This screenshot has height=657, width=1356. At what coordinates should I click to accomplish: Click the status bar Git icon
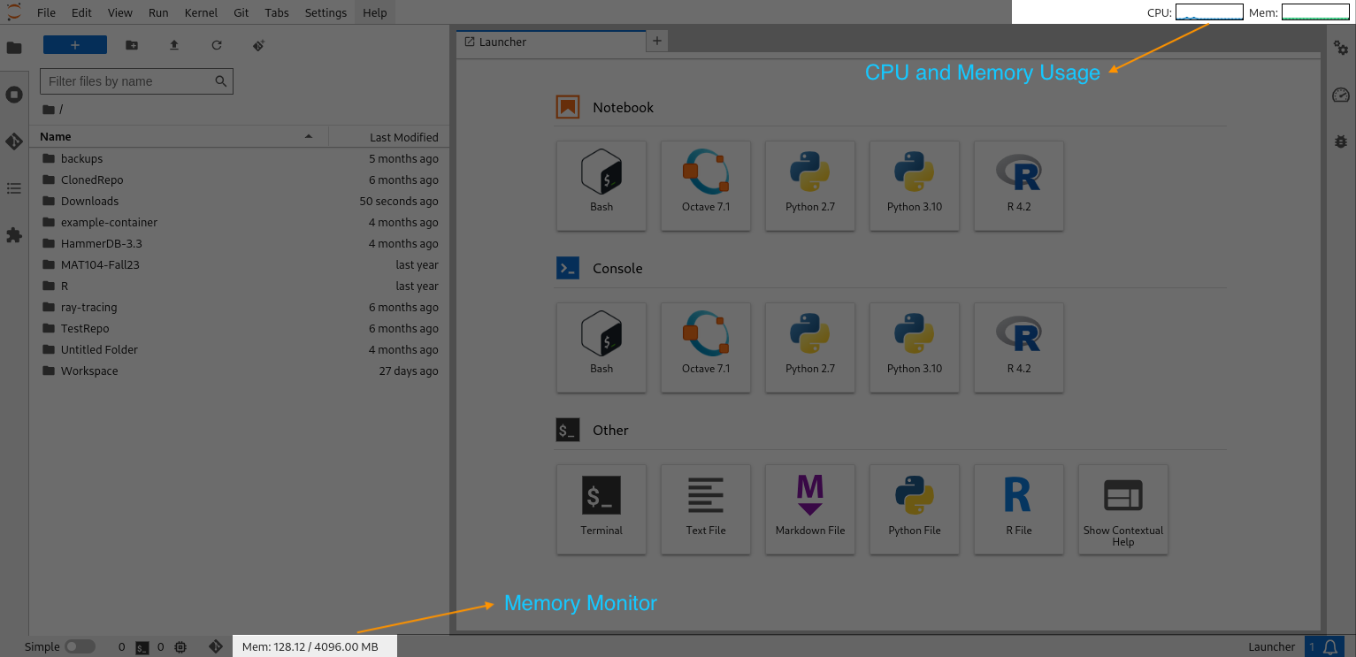215,646
